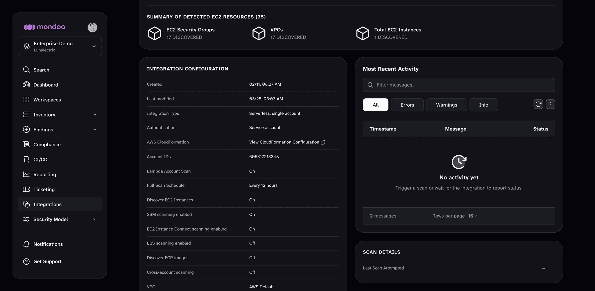Go to Workspaces page label

pyautogui.click(x=47, y=100)
